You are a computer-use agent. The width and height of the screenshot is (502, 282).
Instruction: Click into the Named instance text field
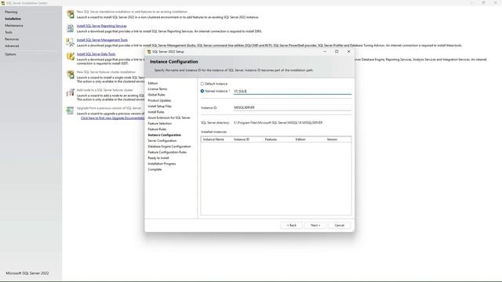point(293,92)
